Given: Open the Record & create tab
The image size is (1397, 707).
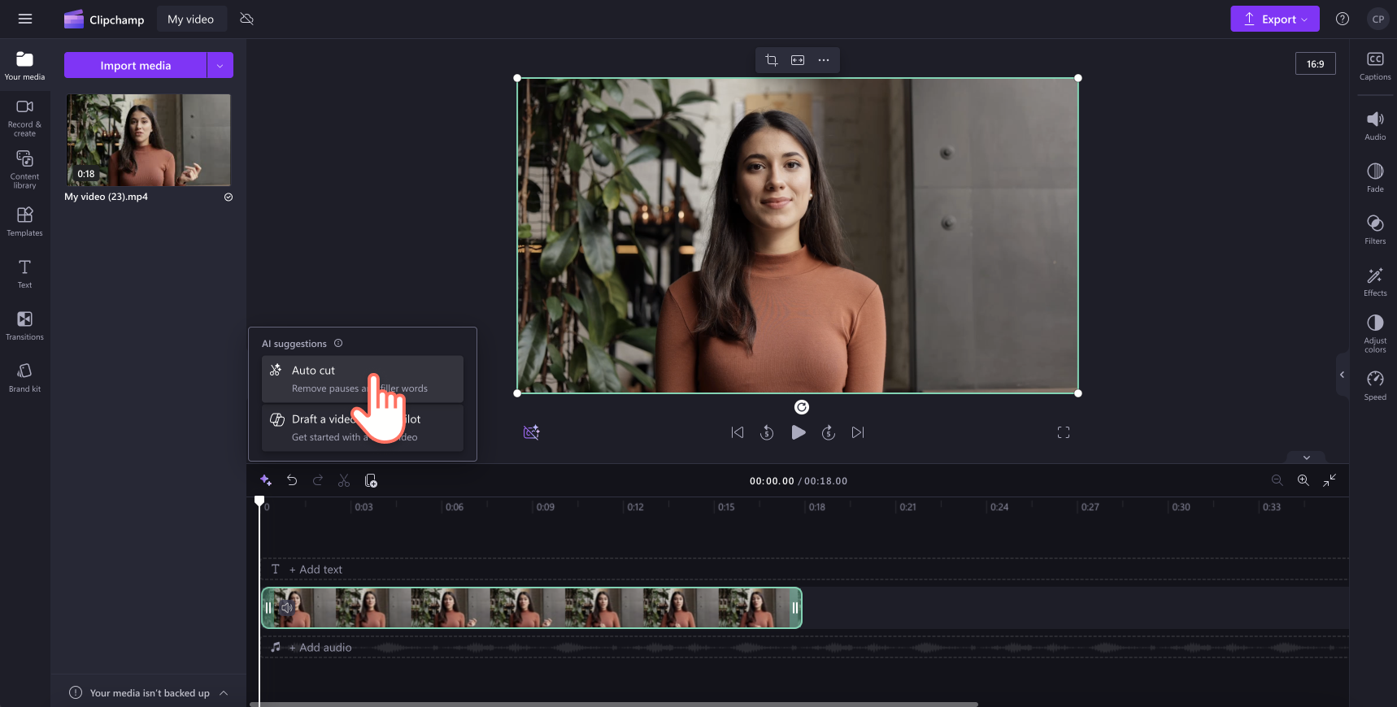Looking at the screenshot, I should [25, 118].
